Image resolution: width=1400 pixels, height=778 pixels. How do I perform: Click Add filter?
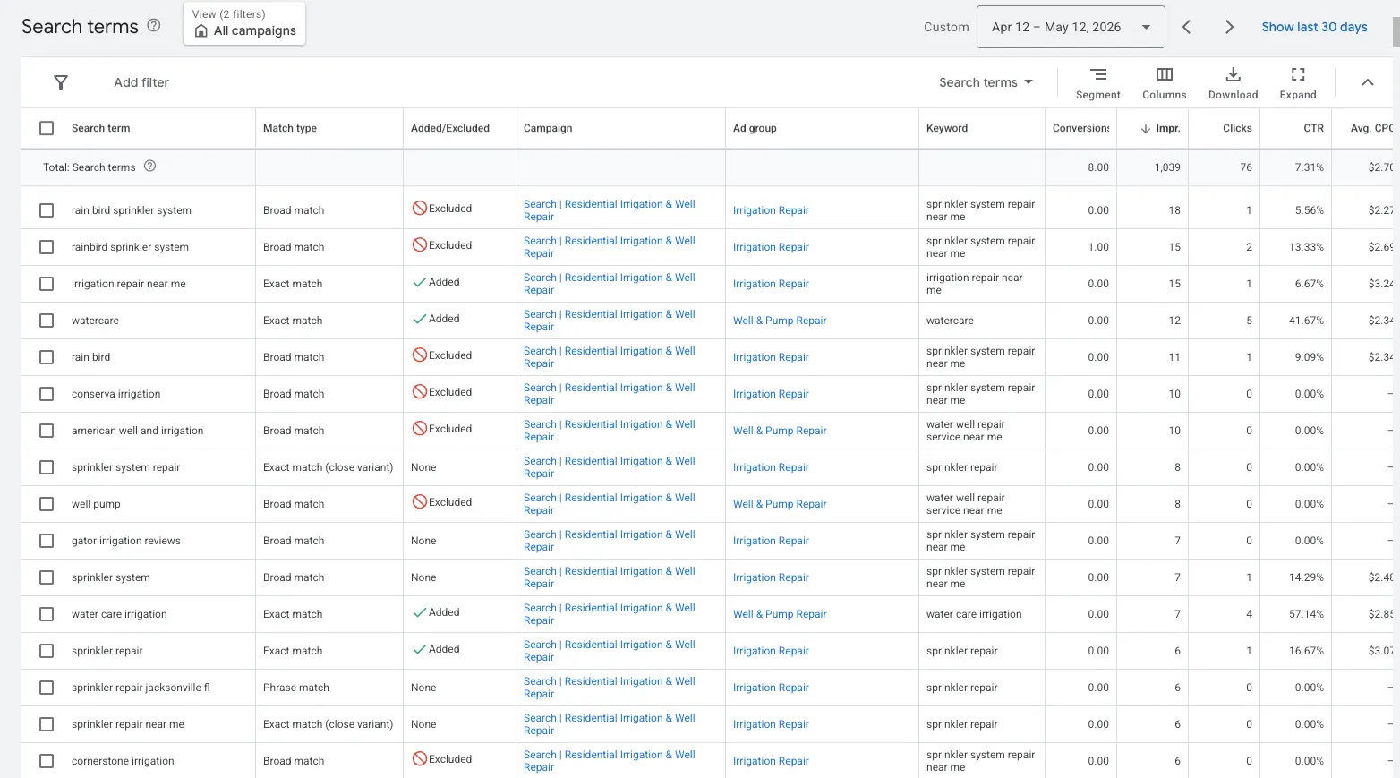141,82
